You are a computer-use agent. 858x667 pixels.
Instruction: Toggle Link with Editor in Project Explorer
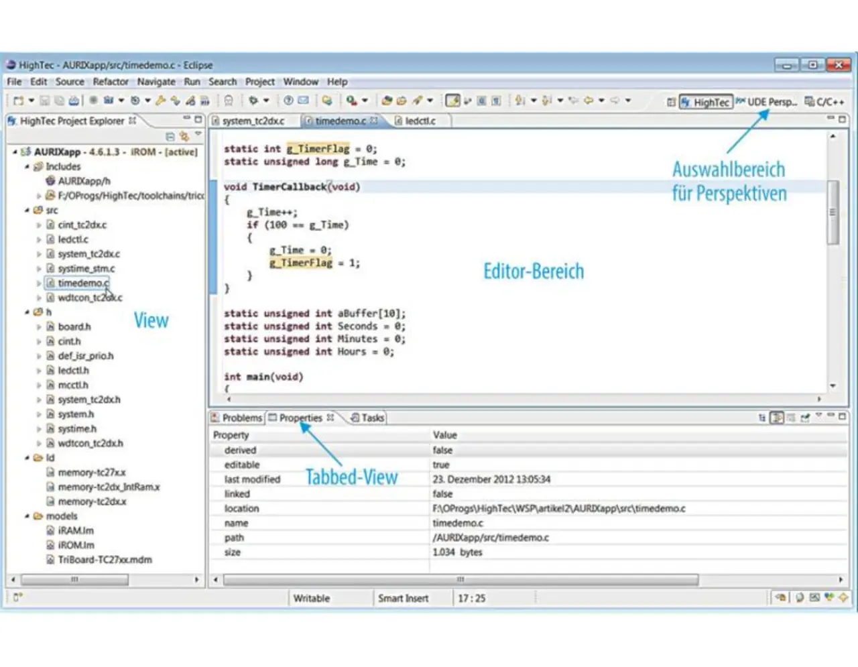coord(184,136)
